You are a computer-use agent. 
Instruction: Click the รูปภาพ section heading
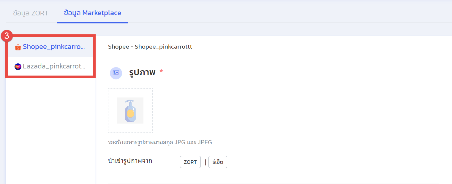pyautogui.click(x=142, y=73)
